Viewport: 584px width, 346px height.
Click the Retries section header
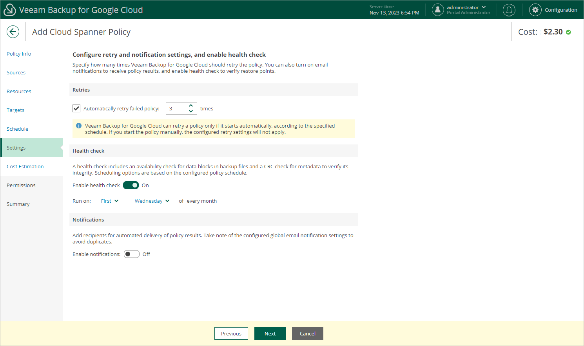click(x=214, y=90)
